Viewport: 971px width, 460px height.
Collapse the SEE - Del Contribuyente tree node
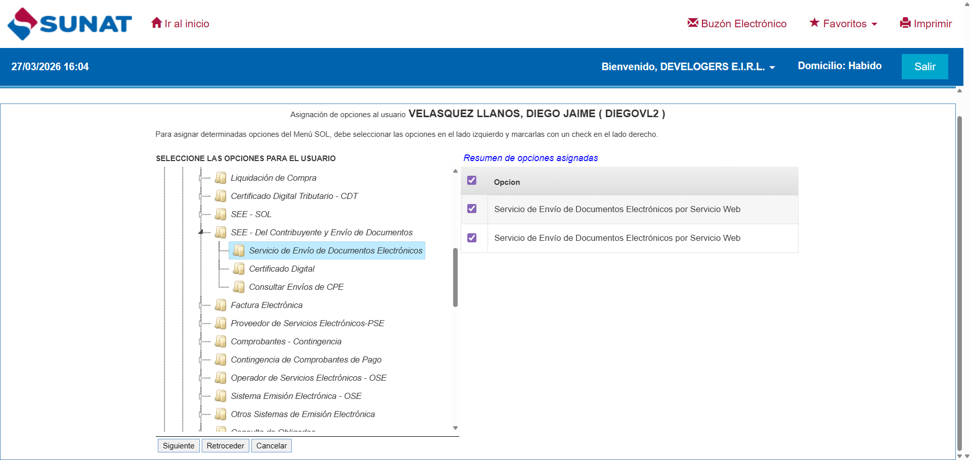(x=201, y=232)
